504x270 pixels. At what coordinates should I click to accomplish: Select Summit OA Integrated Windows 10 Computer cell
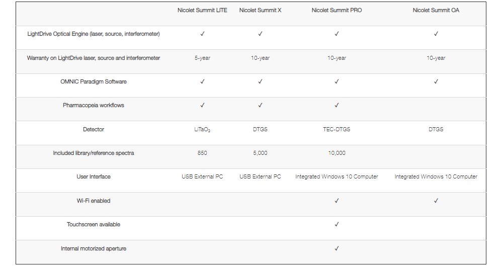[436, 177]
